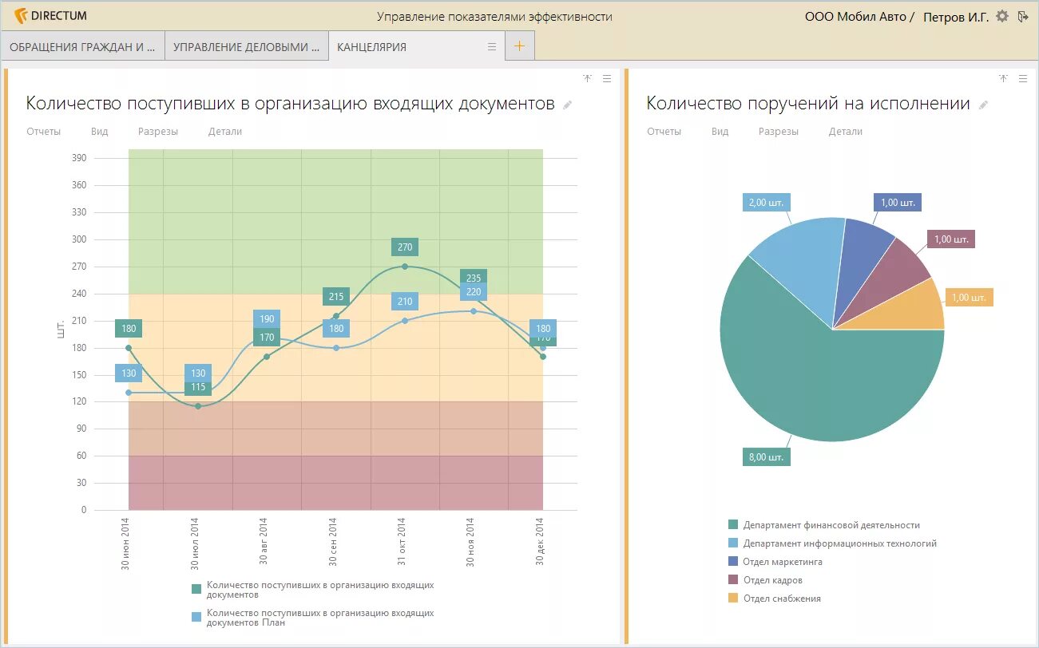Edit title of incoming documents chart (pencil)
Viewport: 1039px width, 648px height.
568,105
